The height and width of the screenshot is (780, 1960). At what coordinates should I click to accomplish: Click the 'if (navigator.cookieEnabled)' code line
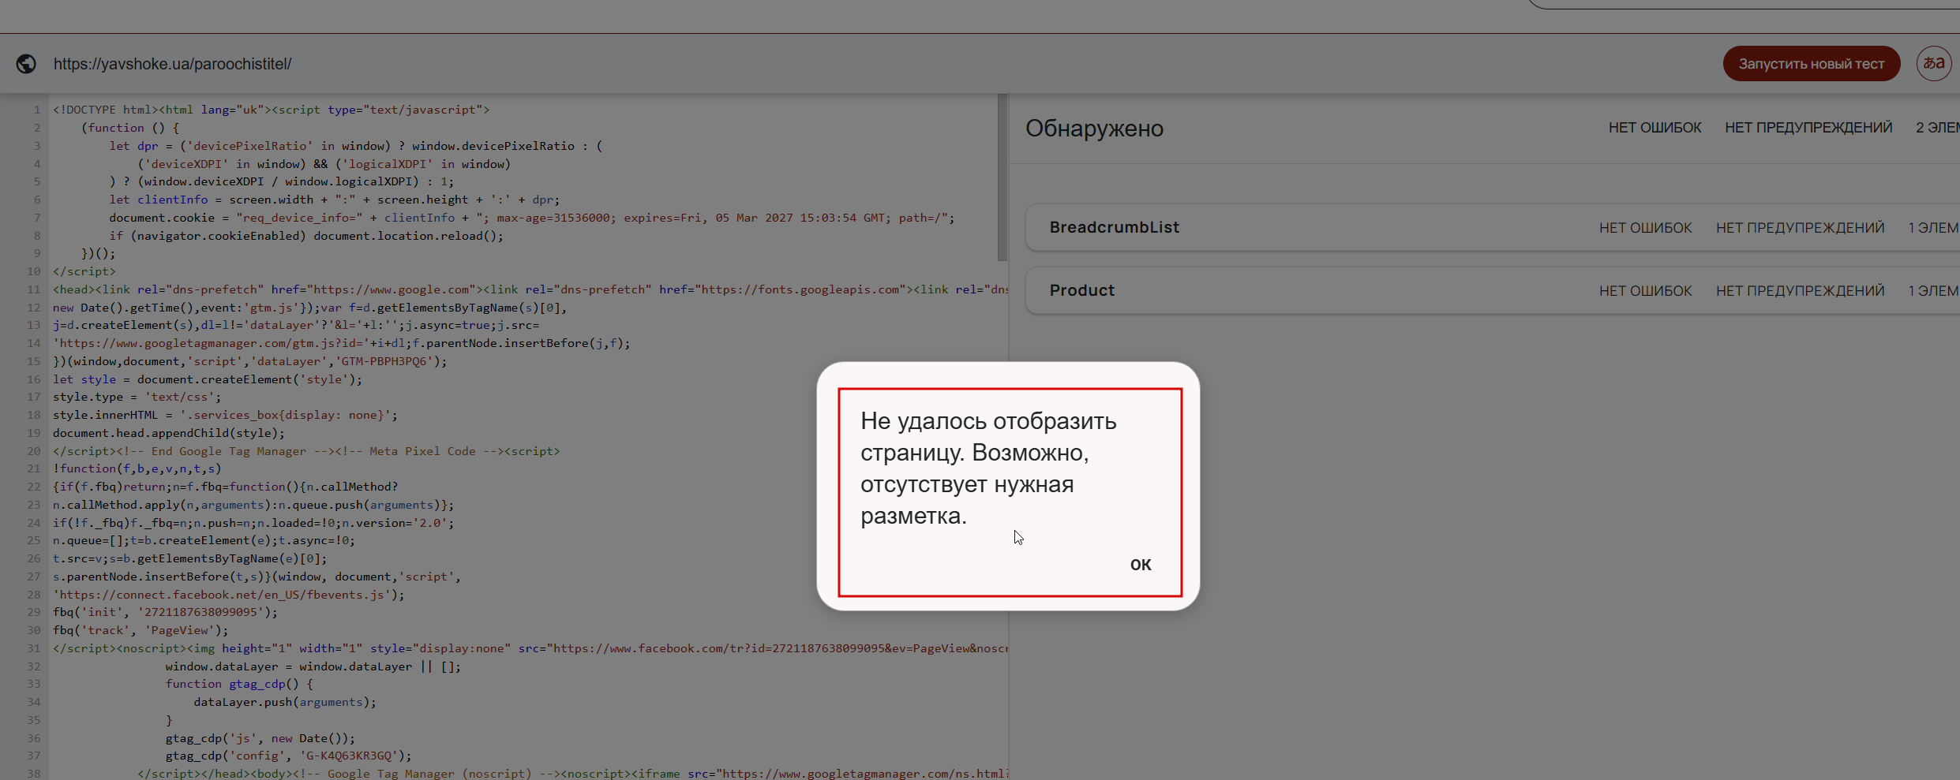pos(306,236)
